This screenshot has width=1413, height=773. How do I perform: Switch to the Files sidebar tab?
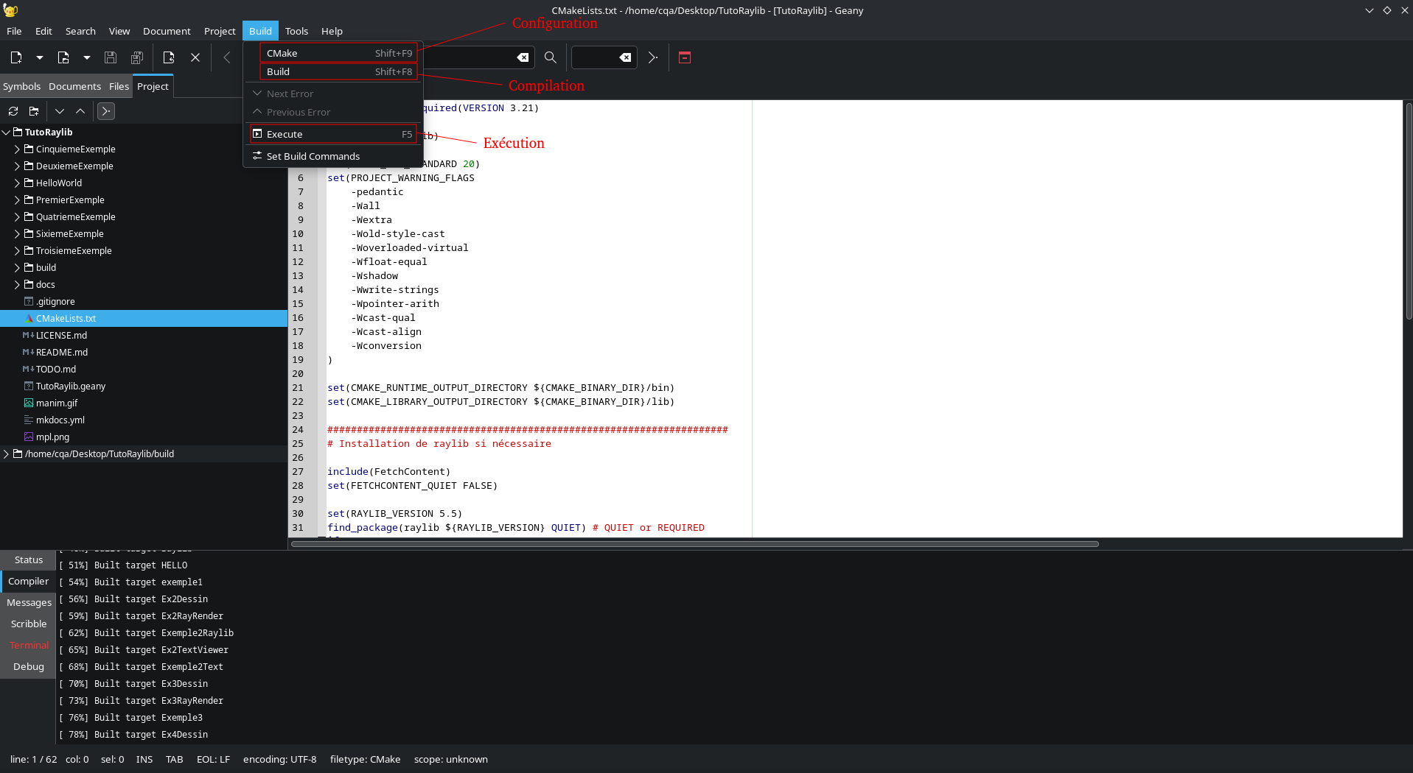point(119,86)
